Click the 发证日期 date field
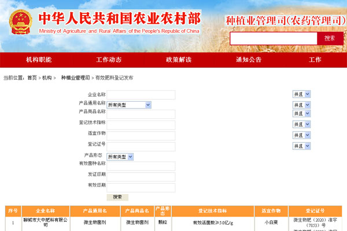The width and height of the screenshot is (347, 231). (141, 177)
